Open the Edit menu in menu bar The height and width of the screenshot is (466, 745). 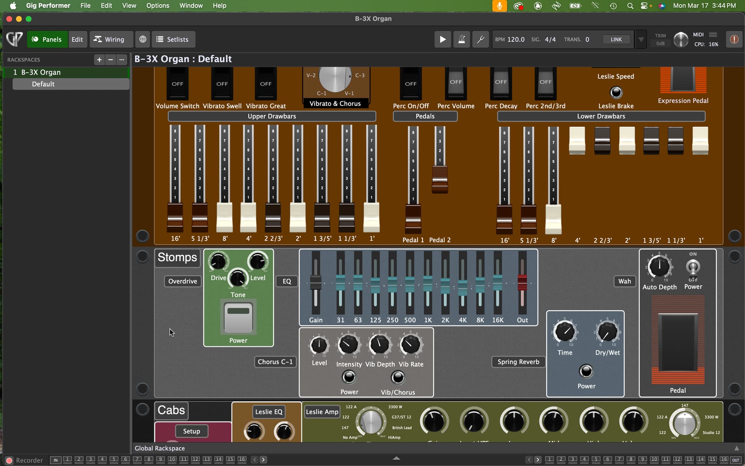point(106,6)
